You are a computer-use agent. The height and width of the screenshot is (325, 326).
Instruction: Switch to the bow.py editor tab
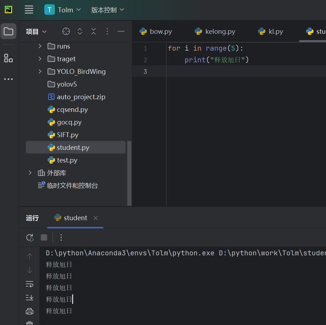click(x=156, y=32)
